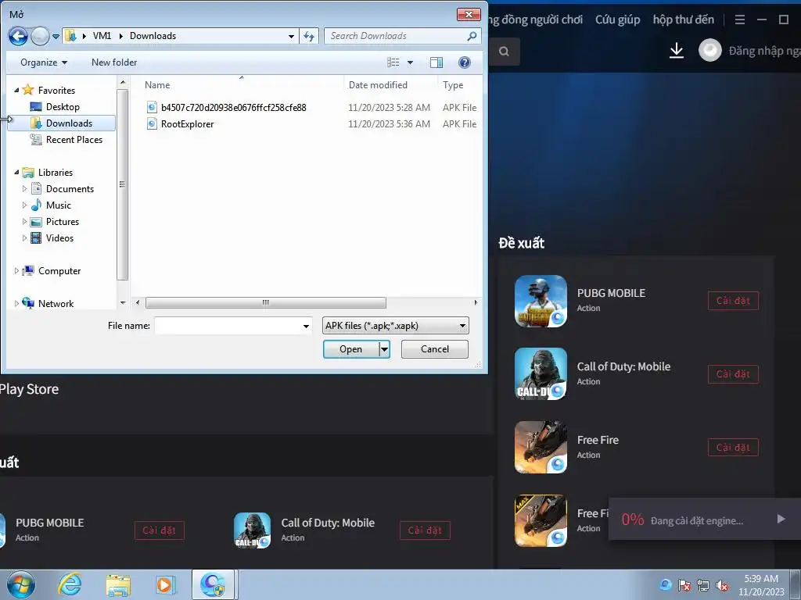Click the change view icon

pyautogui.click(x=393, y=62)
